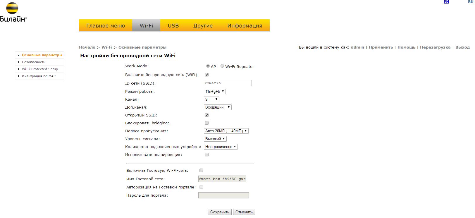The height and width of the screenshot is (218, 475).
Task: Click the Применить link
Action: click(x=381, y=47)
